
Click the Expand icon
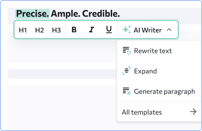pos(127,70)
